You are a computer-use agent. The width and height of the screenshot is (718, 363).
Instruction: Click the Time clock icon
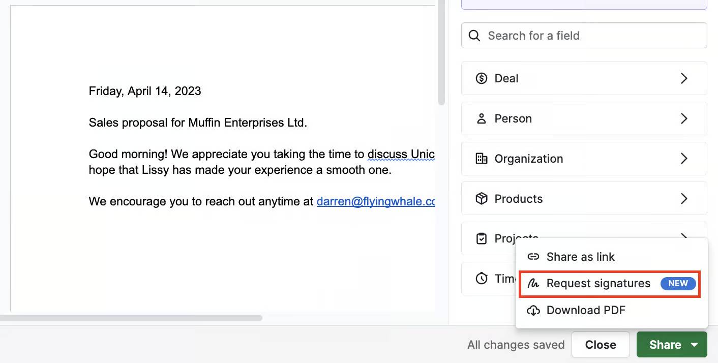point(481,278)
